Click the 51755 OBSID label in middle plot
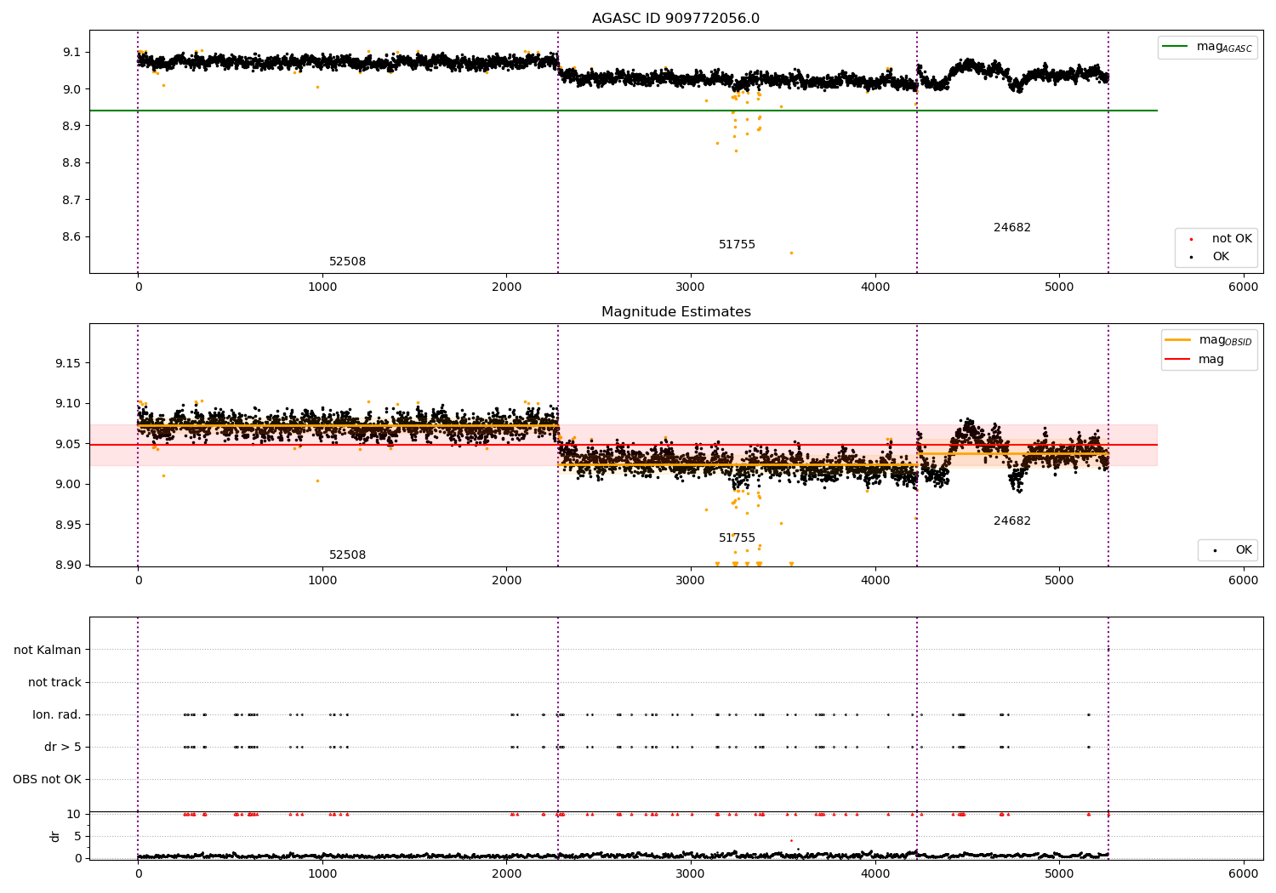Screen dimensions: 1276x893 click(738, 538)
